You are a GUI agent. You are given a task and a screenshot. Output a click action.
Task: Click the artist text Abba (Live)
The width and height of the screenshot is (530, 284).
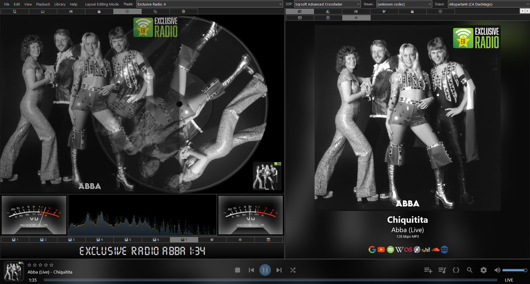click(407, 230)
